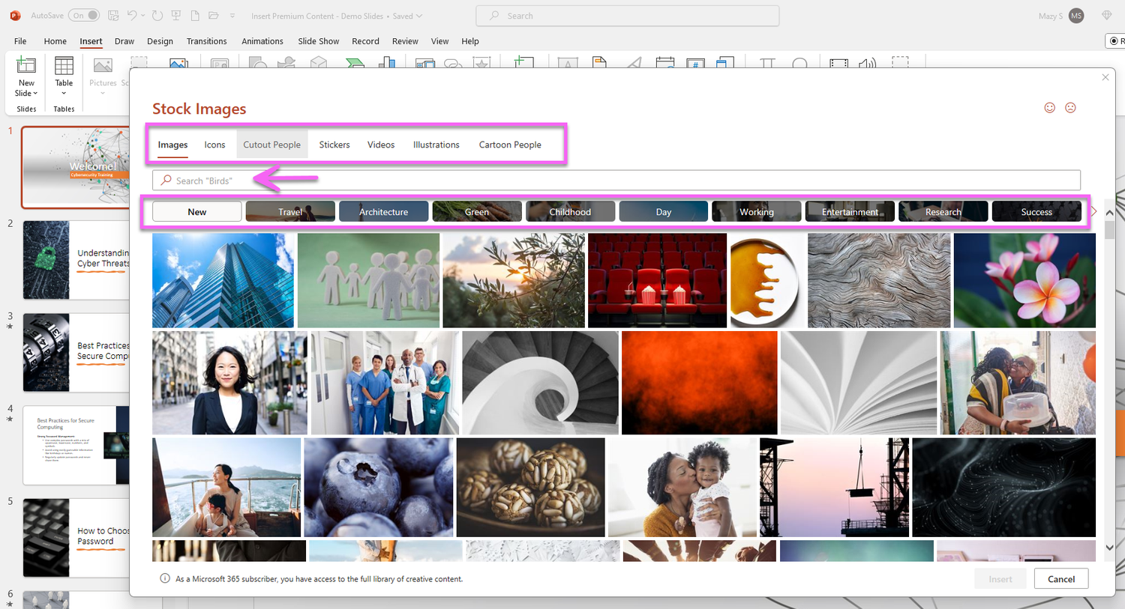
Task: Toggle AutoSave off
Action: tap(83, 14)
